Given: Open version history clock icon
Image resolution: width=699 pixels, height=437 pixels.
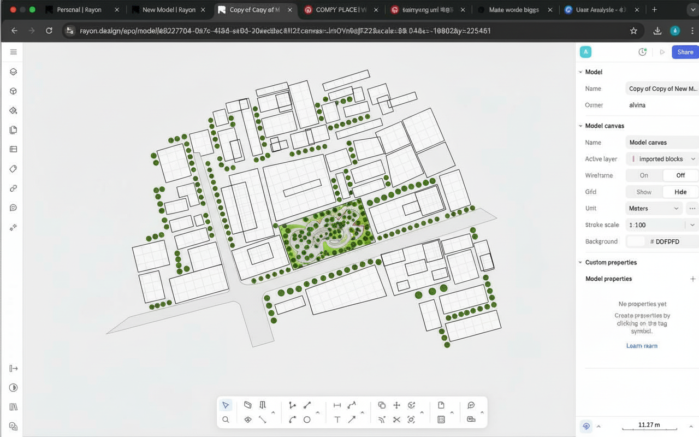Looking at the screenshot, I should coord(643,52).
